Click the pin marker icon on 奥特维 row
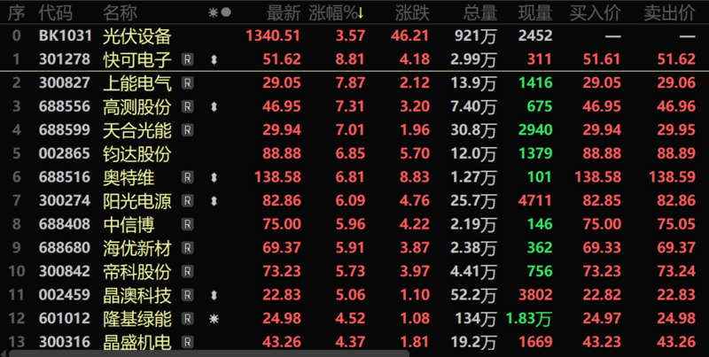 214,177
